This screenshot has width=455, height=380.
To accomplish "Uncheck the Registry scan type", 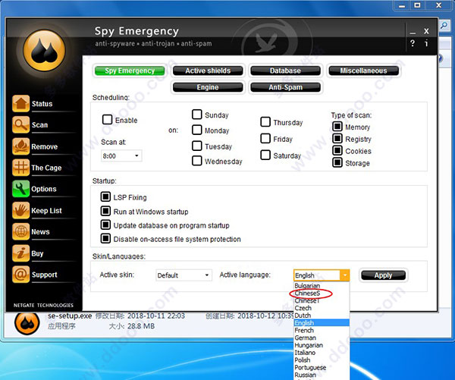I will click(337, 139).
